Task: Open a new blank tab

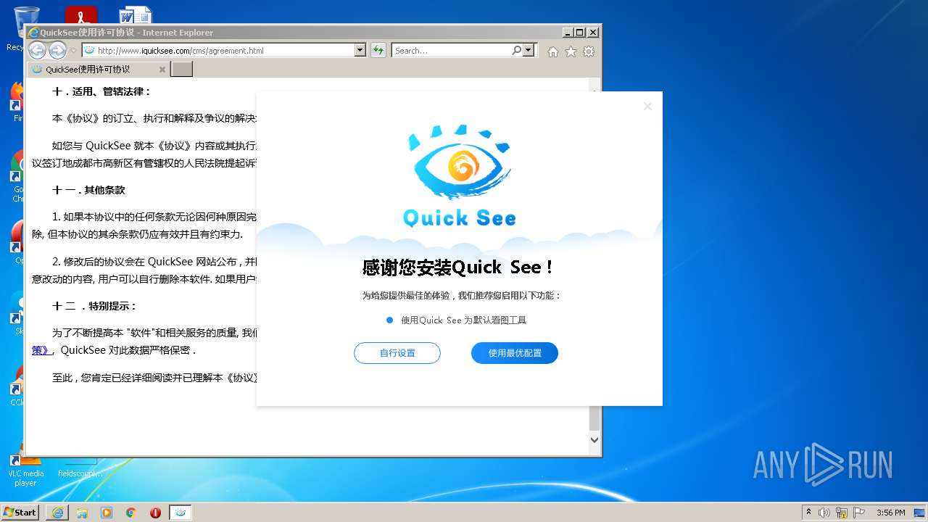Action: point(181,70)
